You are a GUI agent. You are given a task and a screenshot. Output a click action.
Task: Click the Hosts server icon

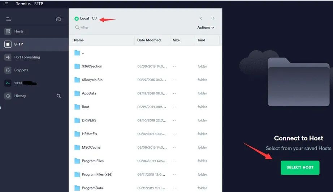(8, 31)
